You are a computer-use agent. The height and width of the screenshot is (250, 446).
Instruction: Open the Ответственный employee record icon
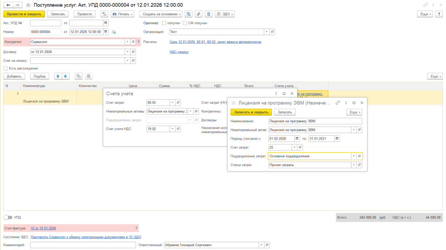(267, 245)
